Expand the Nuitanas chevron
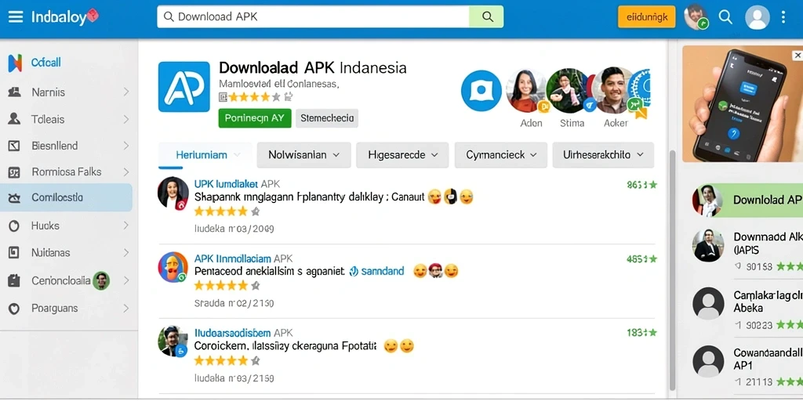 [126, 253]
